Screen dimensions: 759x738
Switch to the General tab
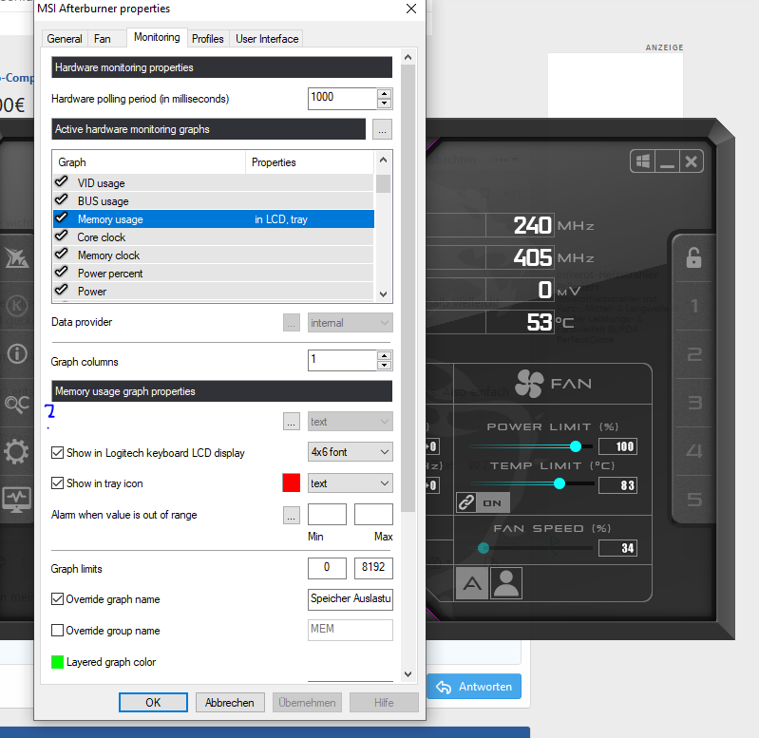click(65, 39)
